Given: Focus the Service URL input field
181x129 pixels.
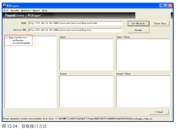Looking at the screenshot, I should point(75,30).
